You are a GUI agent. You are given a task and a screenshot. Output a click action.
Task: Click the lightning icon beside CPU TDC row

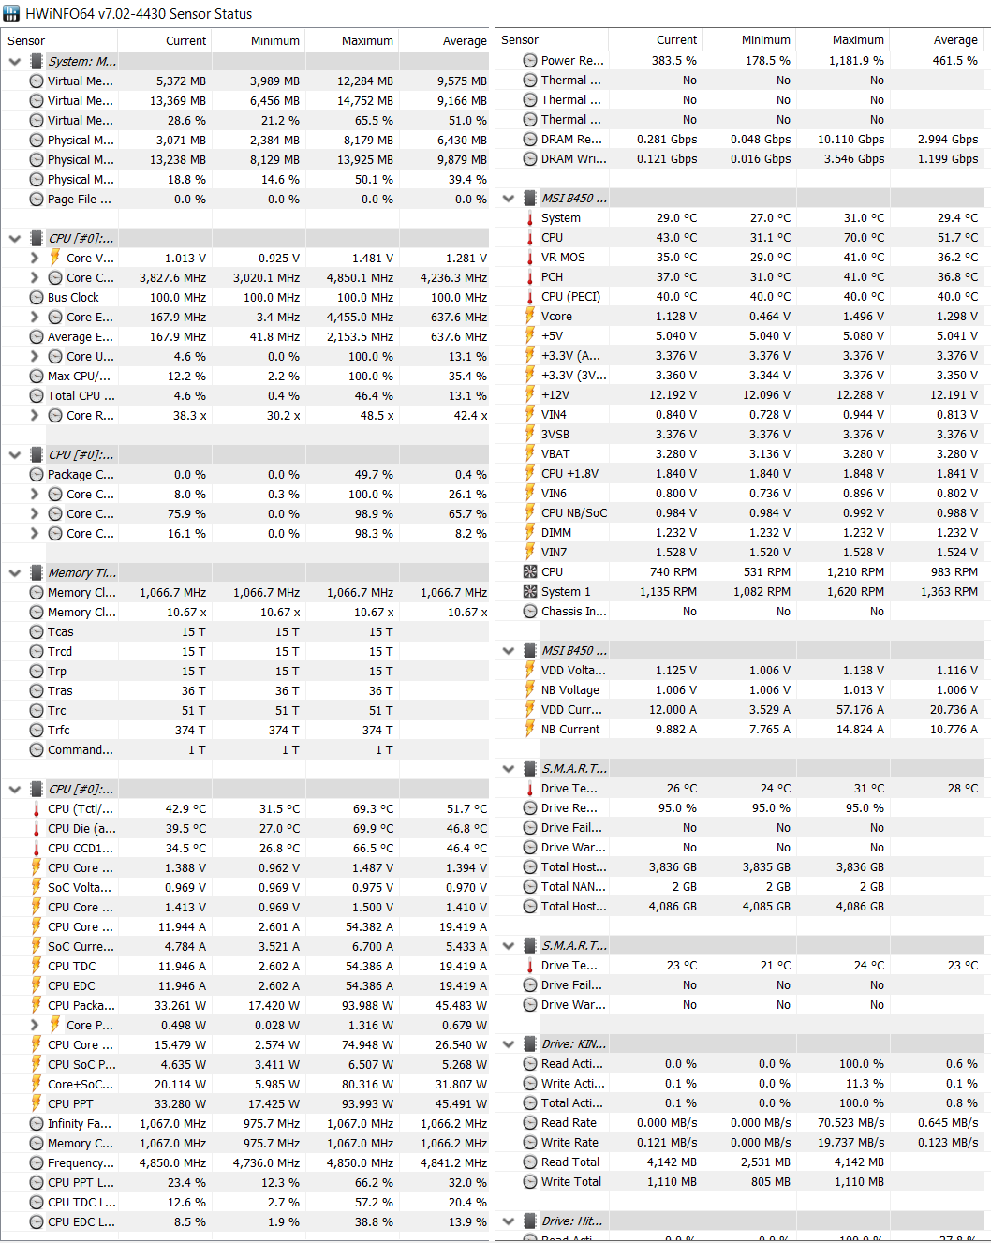(37, 966)
